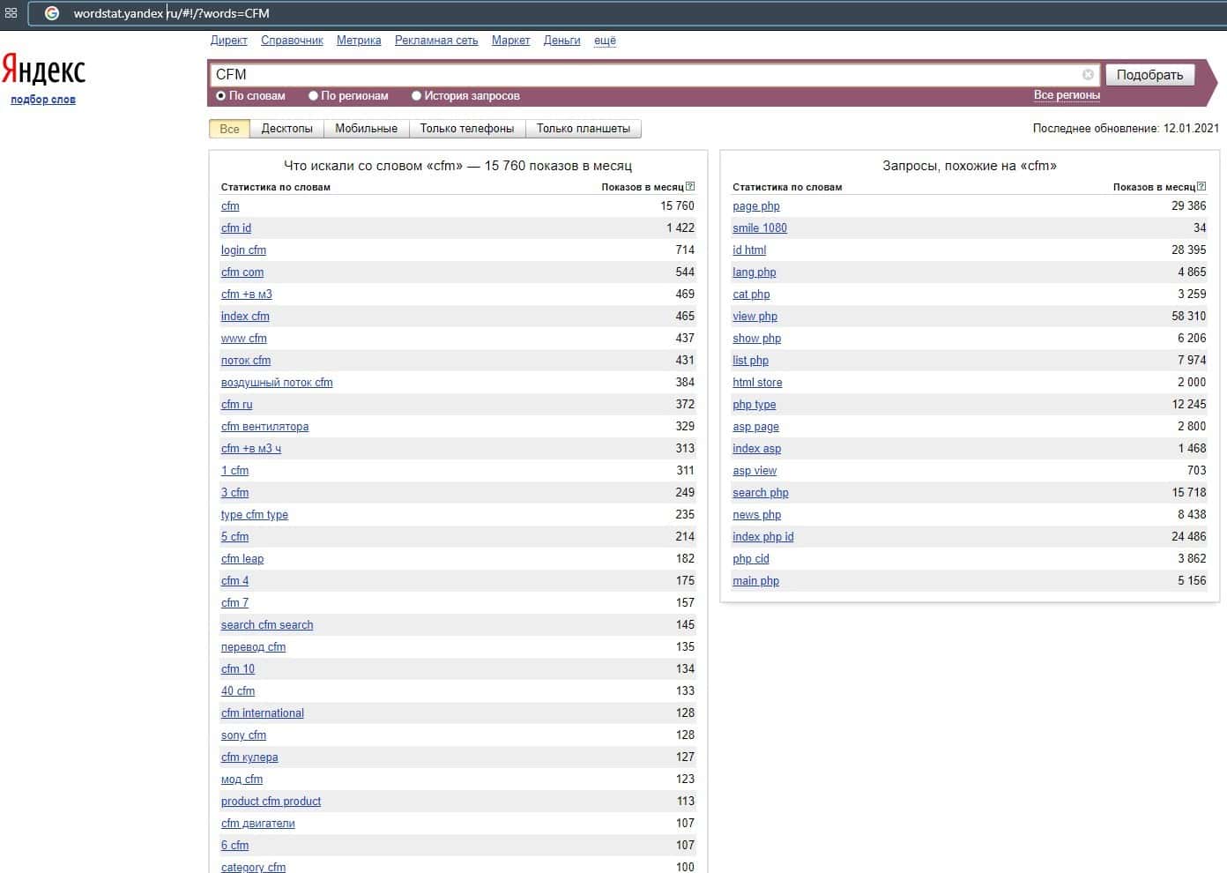Click the 'search php' similar query link
The height and width of the screenshot is (873, 1227).
click(760, 493)
